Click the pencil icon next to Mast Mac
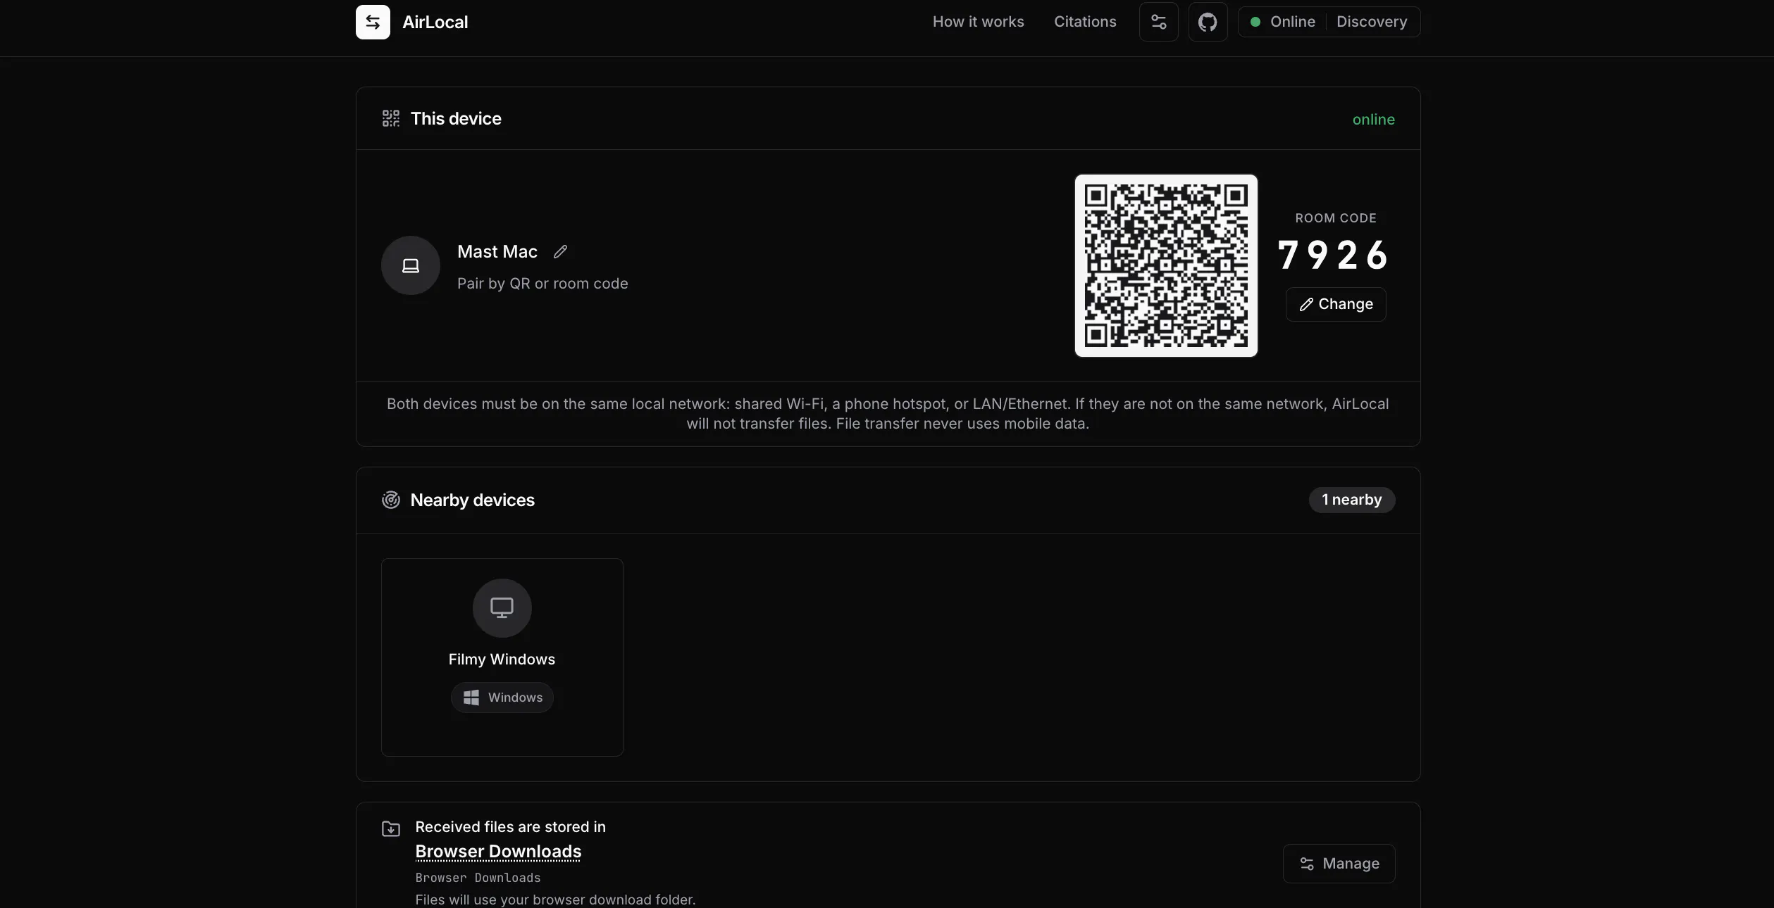 [x=561, y=251]
